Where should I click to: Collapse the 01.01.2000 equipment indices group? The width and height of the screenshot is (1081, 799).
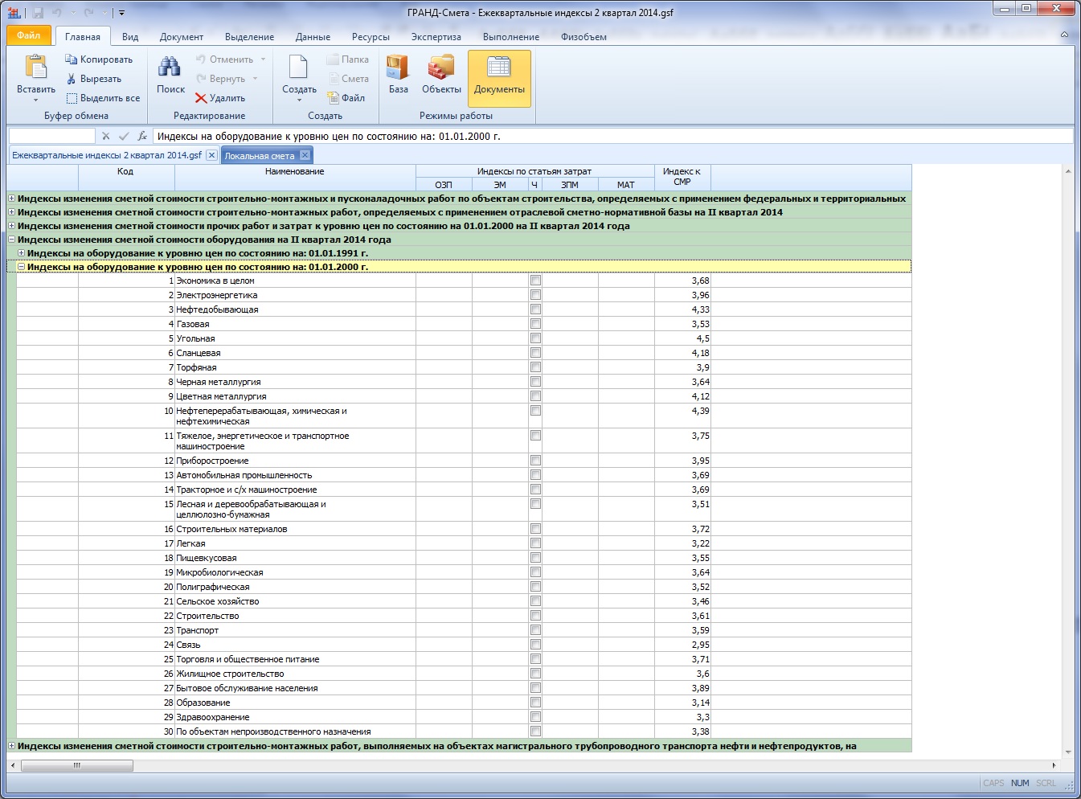tap(22, 267)
